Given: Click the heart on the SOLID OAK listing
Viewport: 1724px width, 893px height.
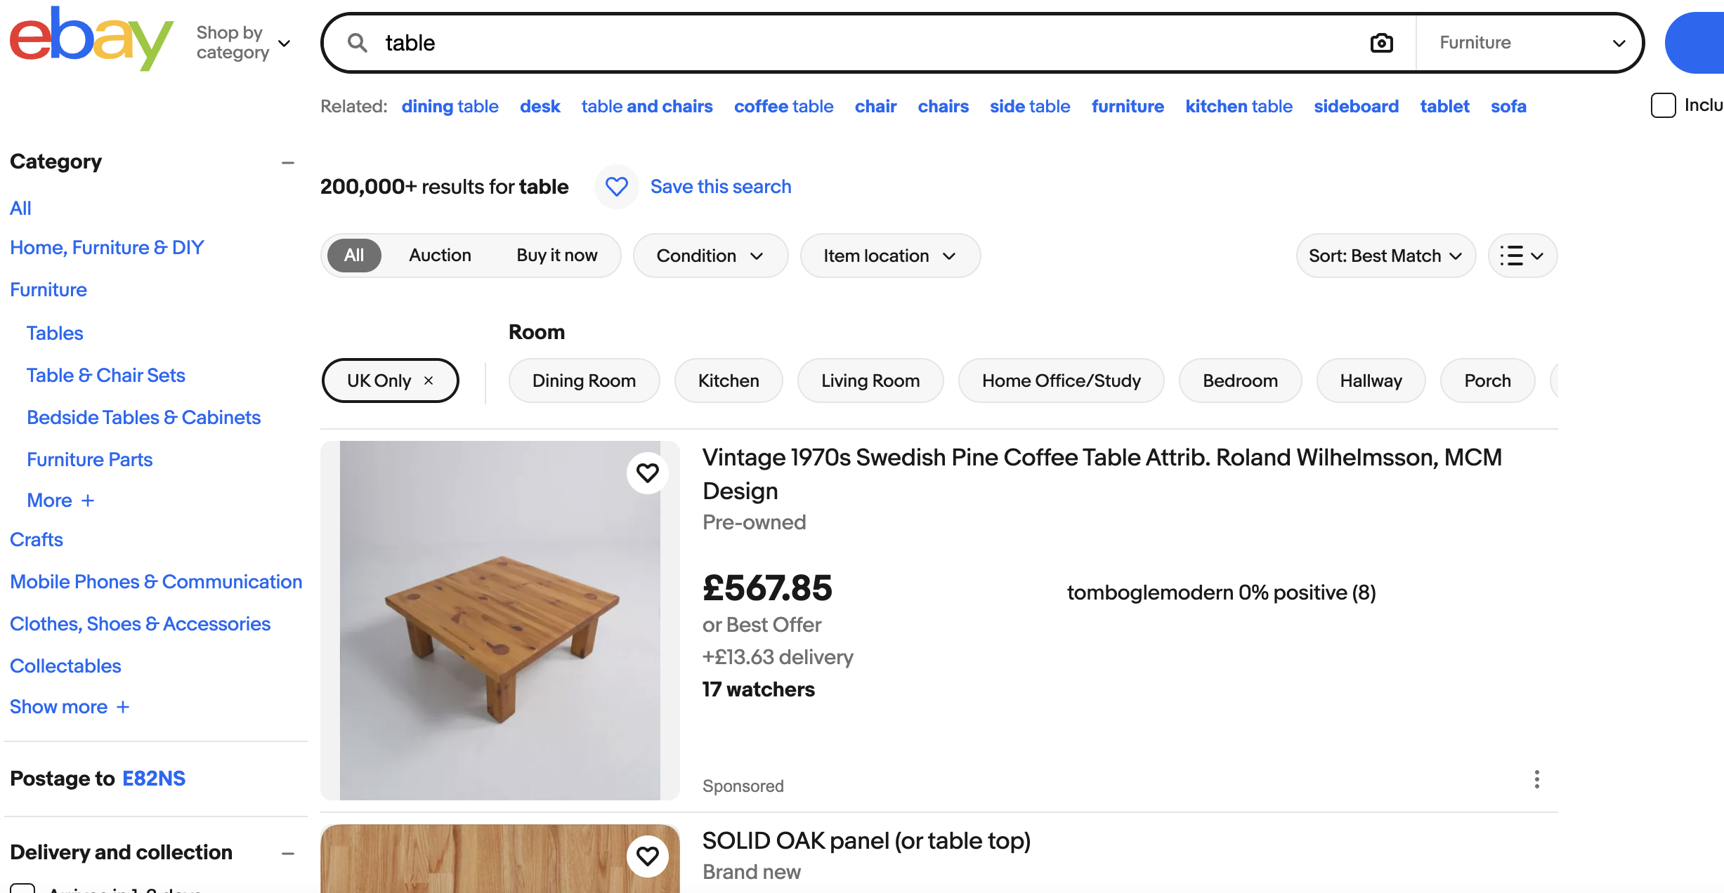Looking at the screenshot, I should pyautogui.click(x=648, y=856).
